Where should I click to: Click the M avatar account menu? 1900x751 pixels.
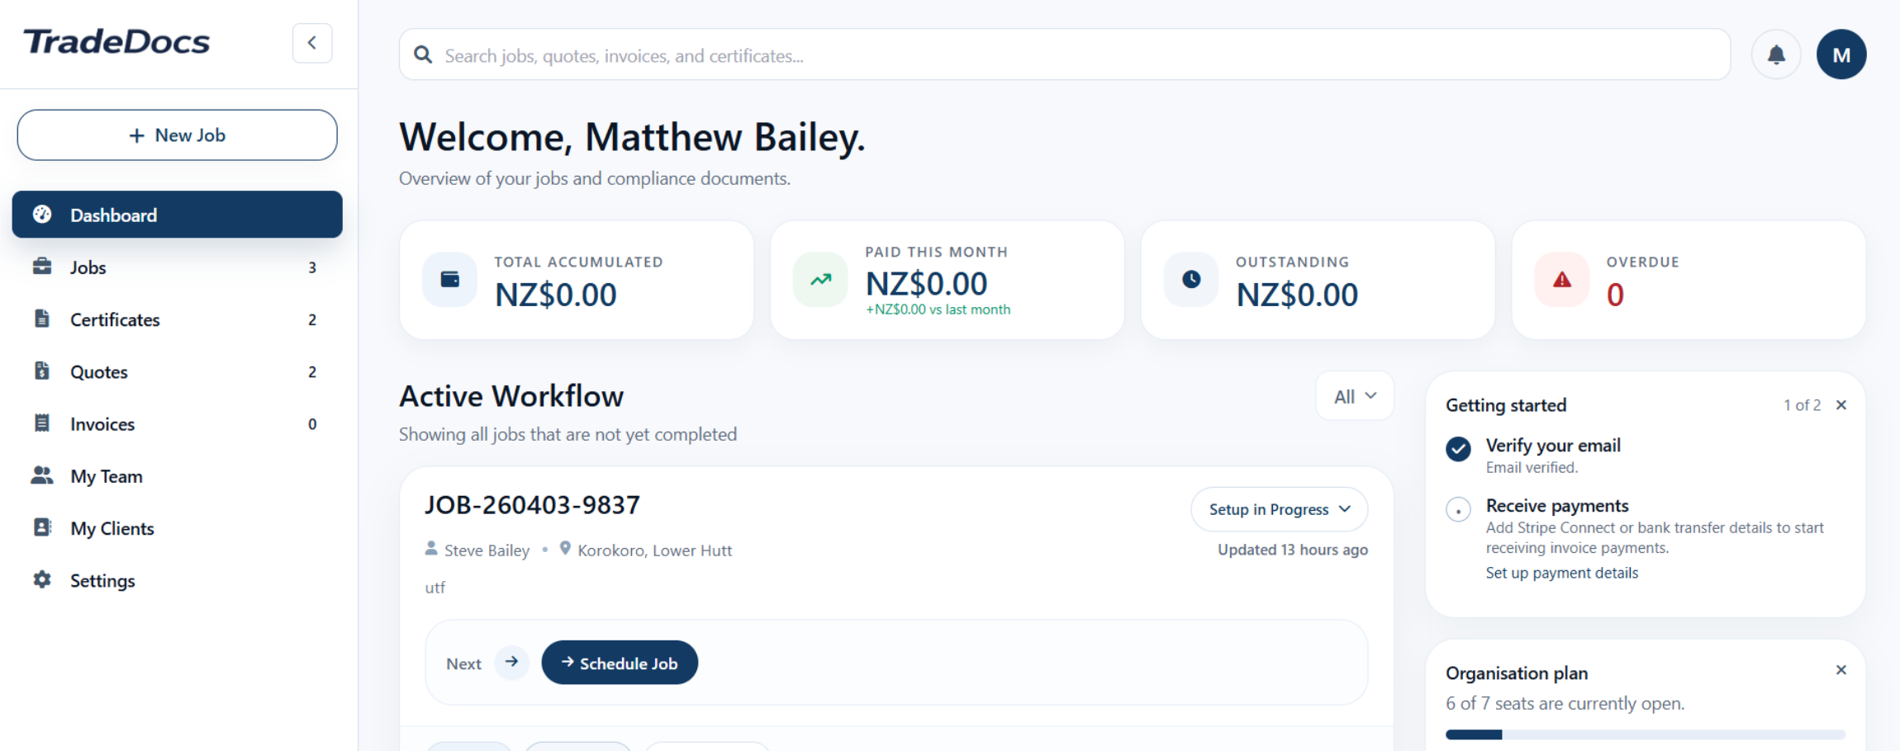tap(1841, 54)
